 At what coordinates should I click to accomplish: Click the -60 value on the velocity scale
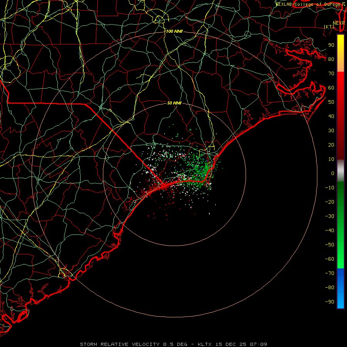tap(330, 259)
